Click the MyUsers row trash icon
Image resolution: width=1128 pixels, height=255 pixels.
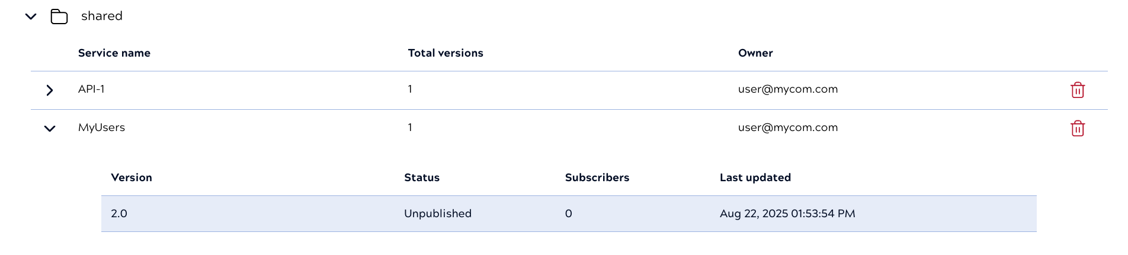(x=1077, y=129)
